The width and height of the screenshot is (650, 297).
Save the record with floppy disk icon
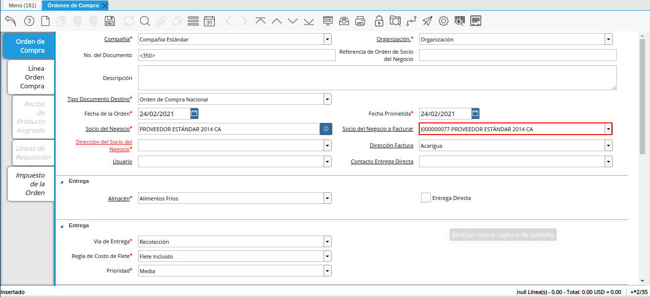click(110, 21)
